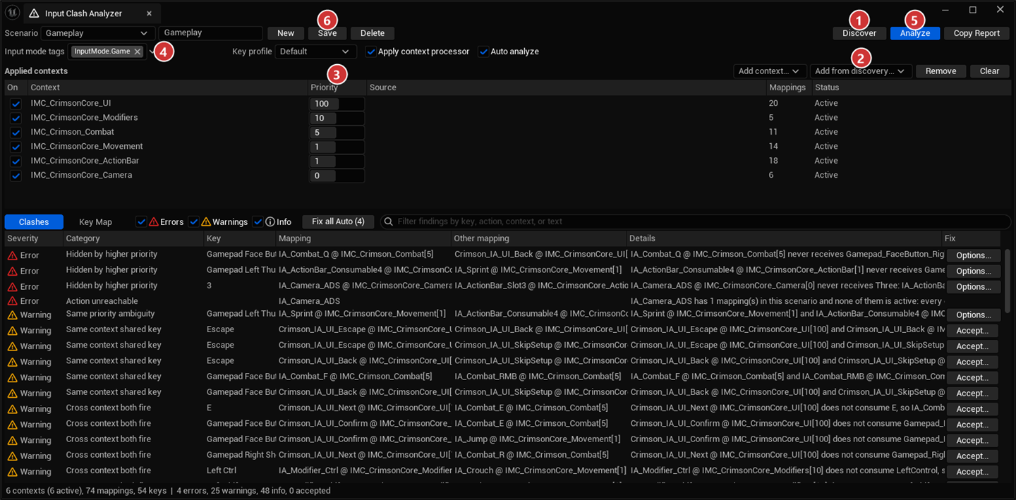
Task: Click priority slider value 0 for IMC_CrimsonCore_Camera
Action: click(x=337, y=176)
